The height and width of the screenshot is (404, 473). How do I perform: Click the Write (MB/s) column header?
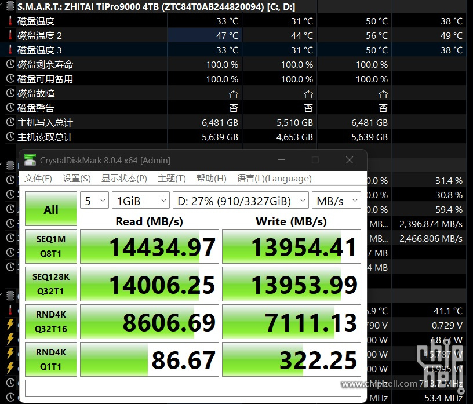pyautogui.click(x=292, y=221)
